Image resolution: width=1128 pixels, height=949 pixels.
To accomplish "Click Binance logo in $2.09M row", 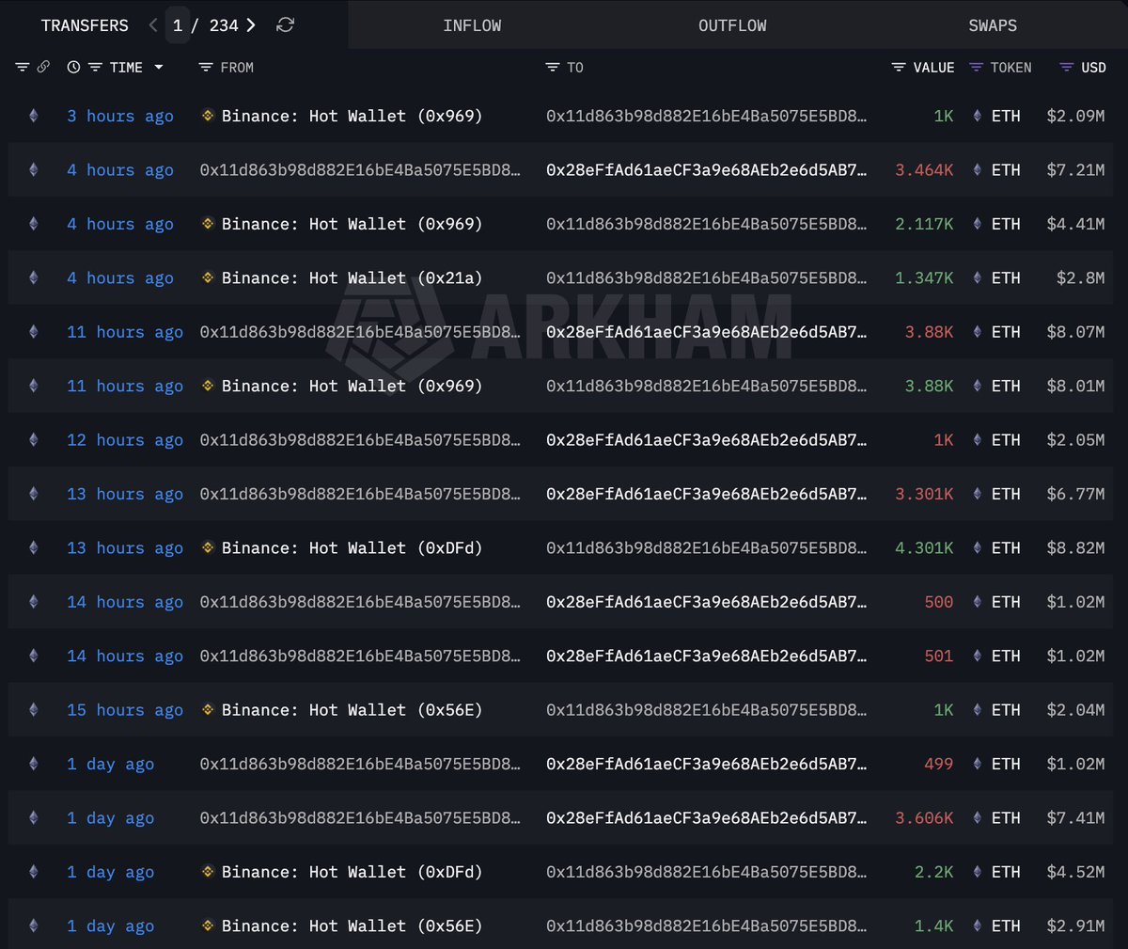I will pyautogui.click(x=208, y=116).
